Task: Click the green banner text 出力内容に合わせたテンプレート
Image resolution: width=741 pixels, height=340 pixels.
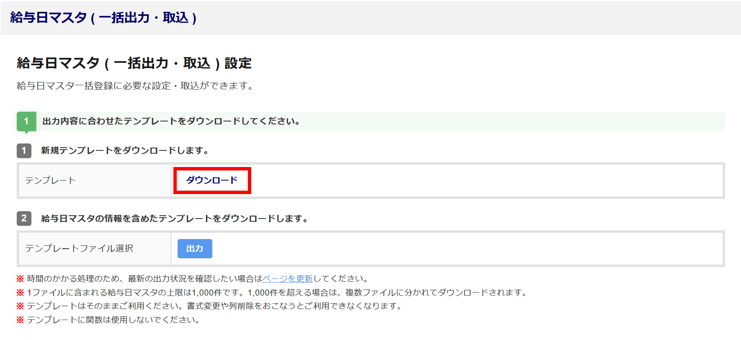Action: [x=171, y=121]
